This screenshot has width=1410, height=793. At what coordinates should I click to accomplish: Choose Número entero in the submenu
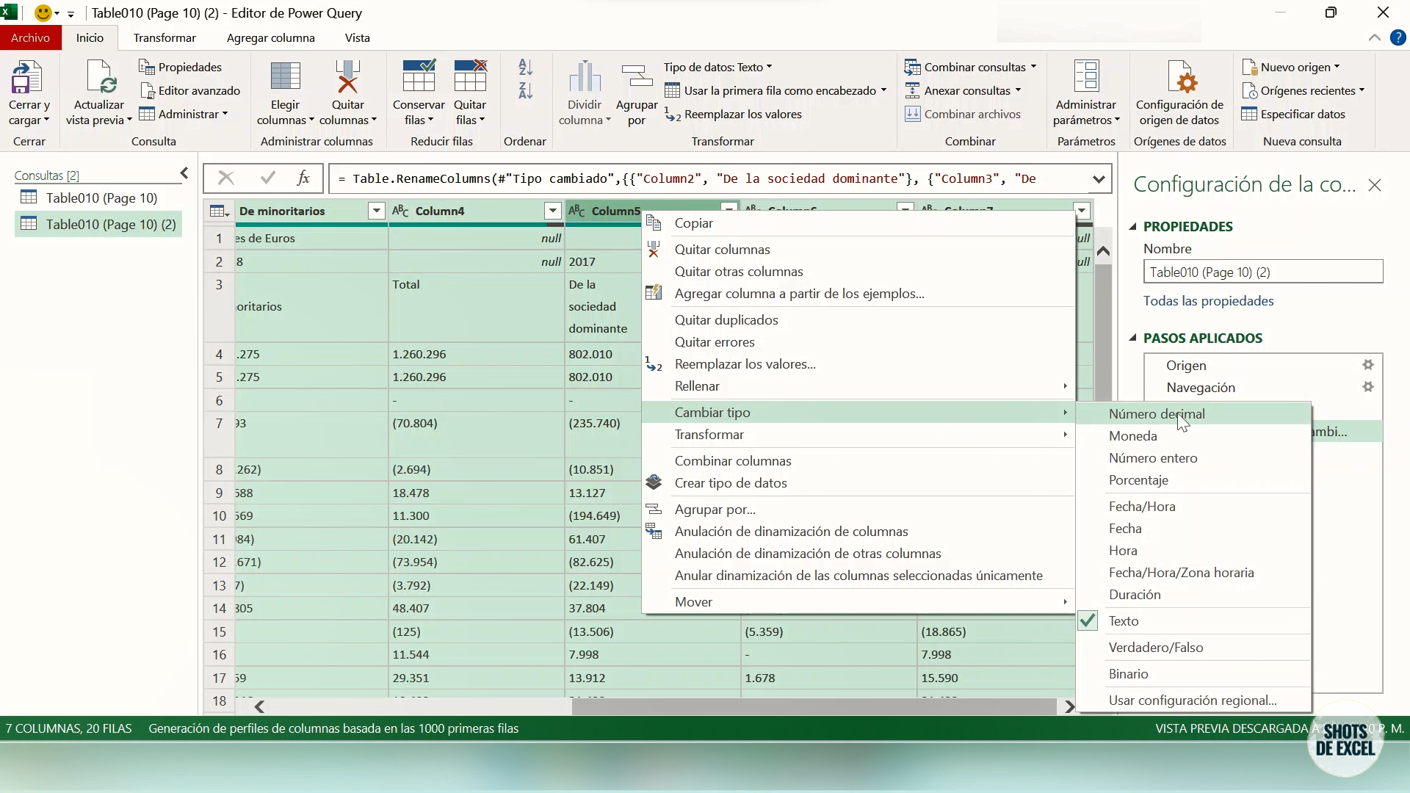[1194, 458]
